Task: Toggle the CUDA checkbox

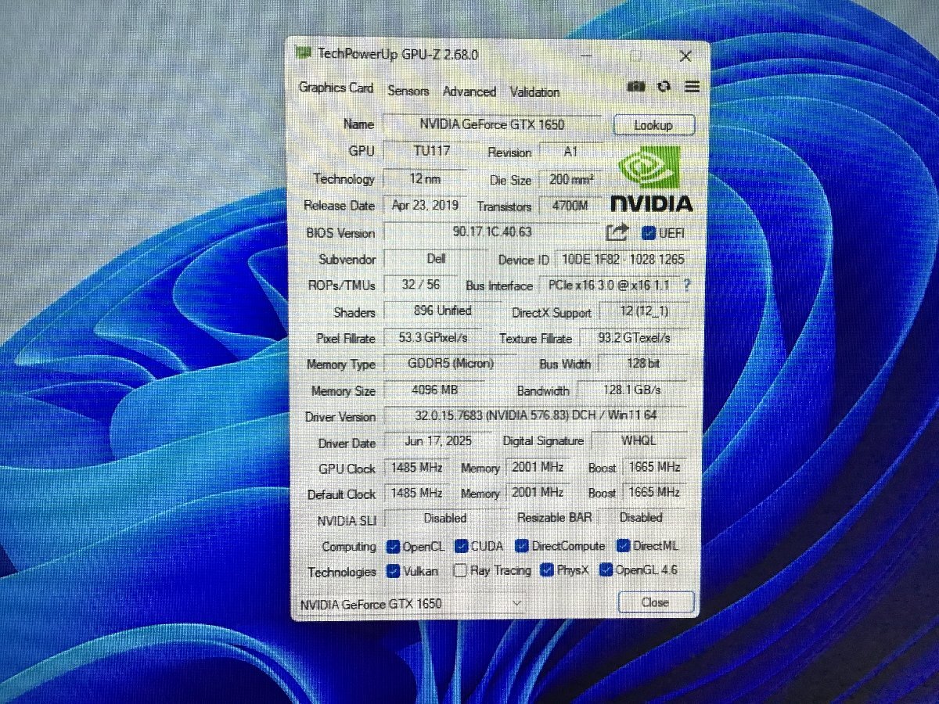Action: 461,546
